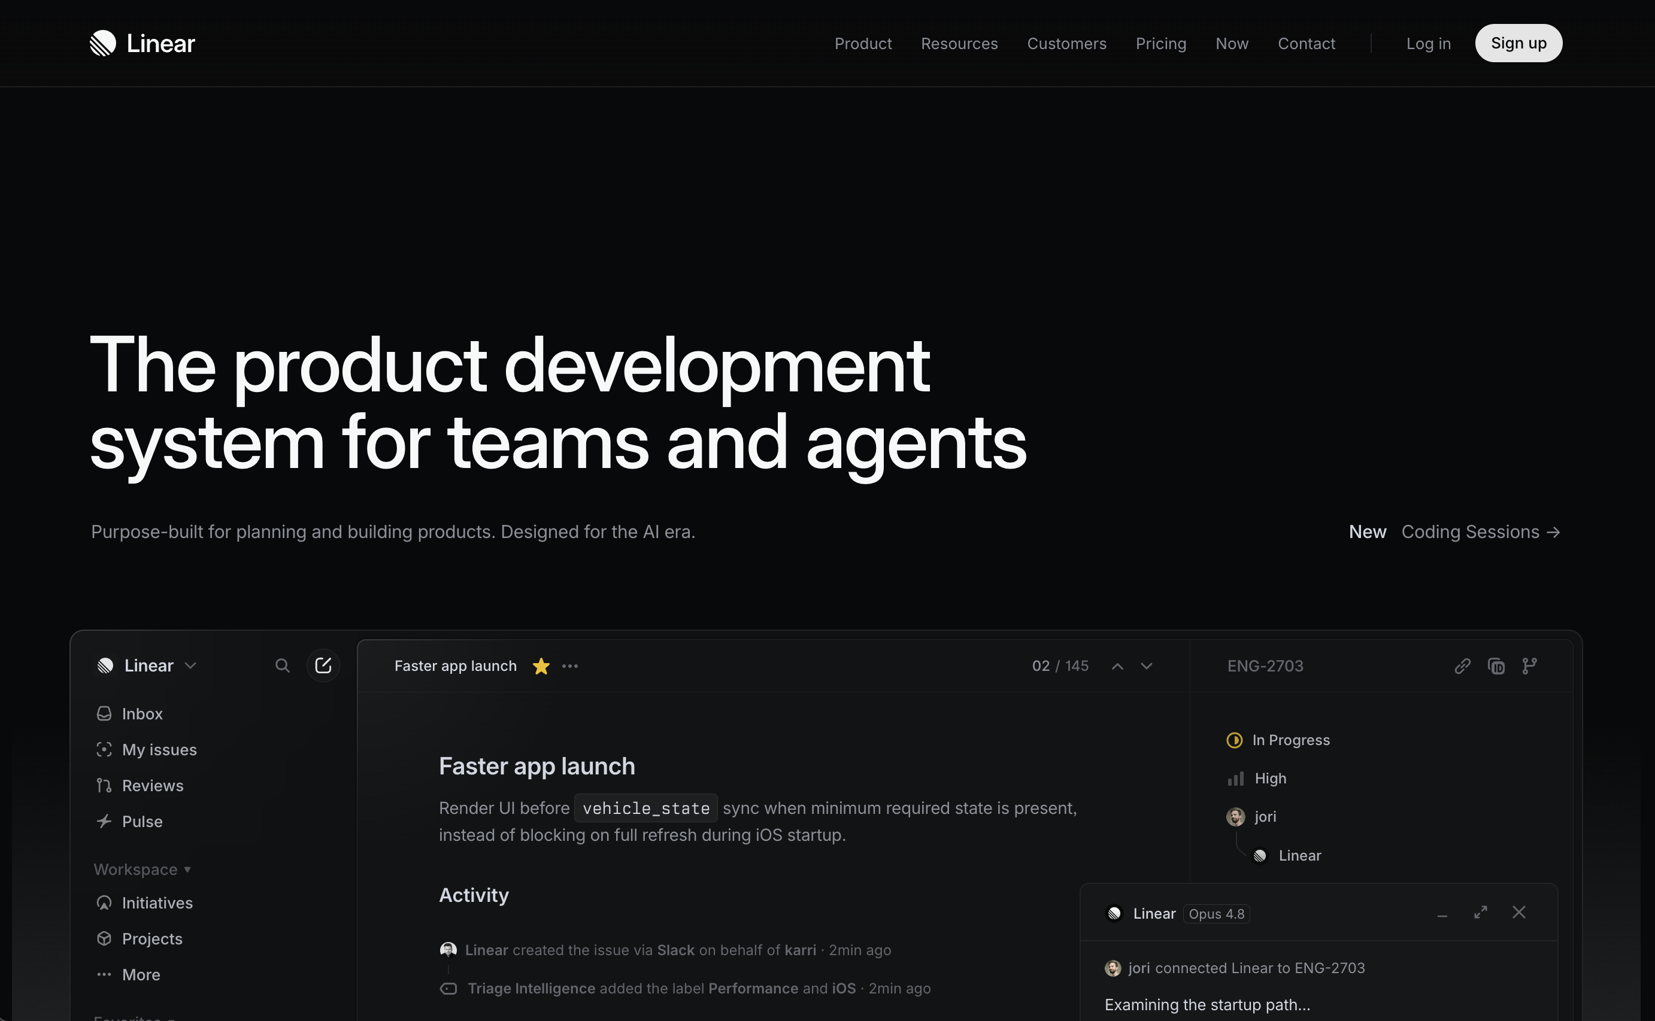Click the arrow icon after Coding Sessions

[x=1553, y=532]
